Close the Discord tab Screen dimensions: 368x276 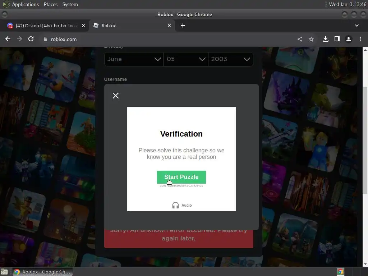[83, 26]
